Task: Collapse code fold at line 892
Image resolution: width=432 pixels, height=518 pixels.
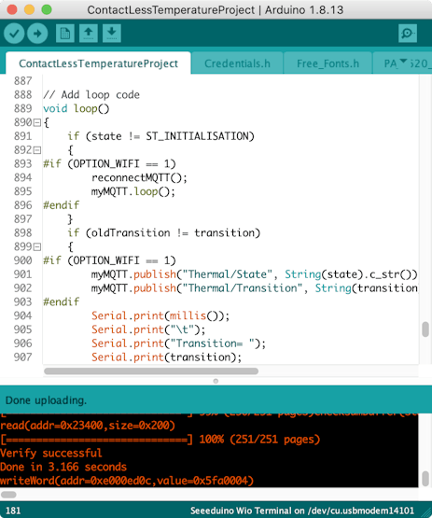Action: [x=37, y=150]
